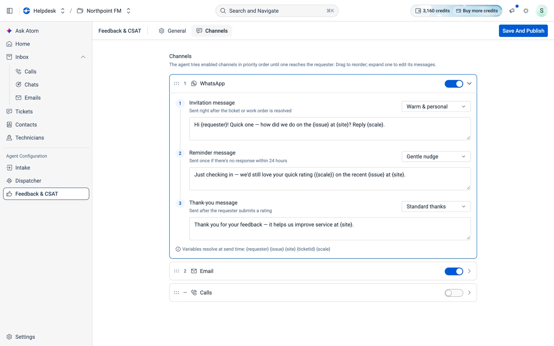The width and height of the screenshot is (554, 346).
Task: Select the Channels tab
Action: coord(212,31)
